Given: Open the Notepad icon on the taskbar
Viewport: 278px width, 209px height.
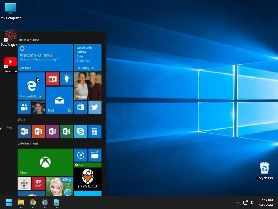Looking at the screenshot, I should coord(57,202).
